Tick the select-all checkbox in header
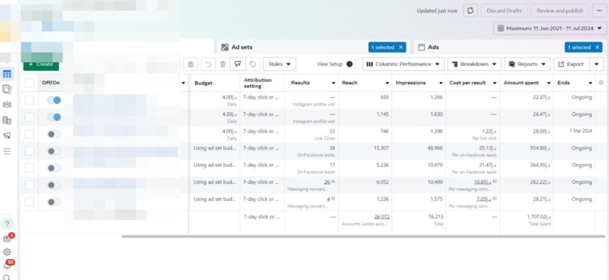 pyautogui.click(x=29, y=83)
